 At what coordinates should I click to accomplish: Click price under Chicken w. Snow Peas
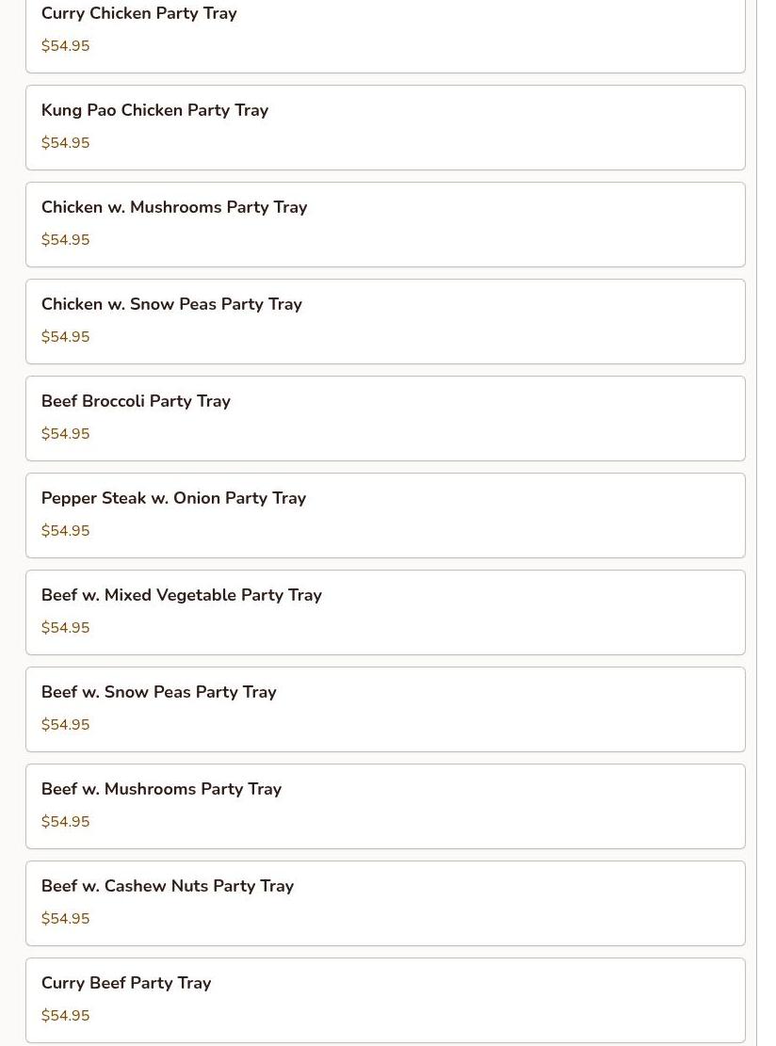pyautogui.click(x=66, y=337)
